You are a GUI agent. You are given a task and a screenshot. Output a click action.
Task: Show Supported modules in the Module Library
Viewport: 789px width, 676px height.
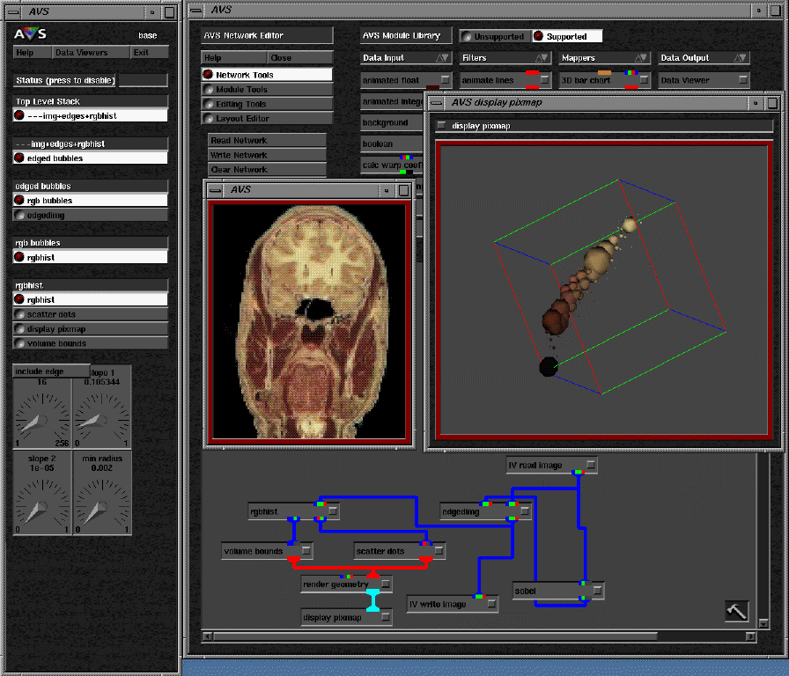pyautogui.click(x=567, y=36)
